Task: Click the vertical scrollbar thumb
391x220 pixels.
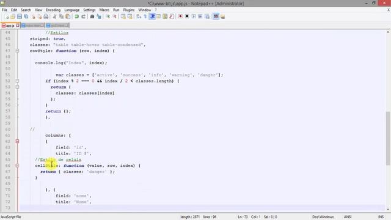Action: [x=388, y=138]
